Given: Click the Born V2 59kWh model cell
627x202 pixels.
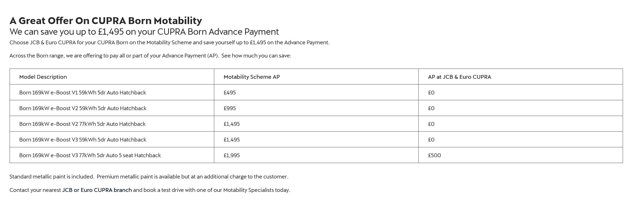Looking at the screenshot, I should tap(83, 108).
